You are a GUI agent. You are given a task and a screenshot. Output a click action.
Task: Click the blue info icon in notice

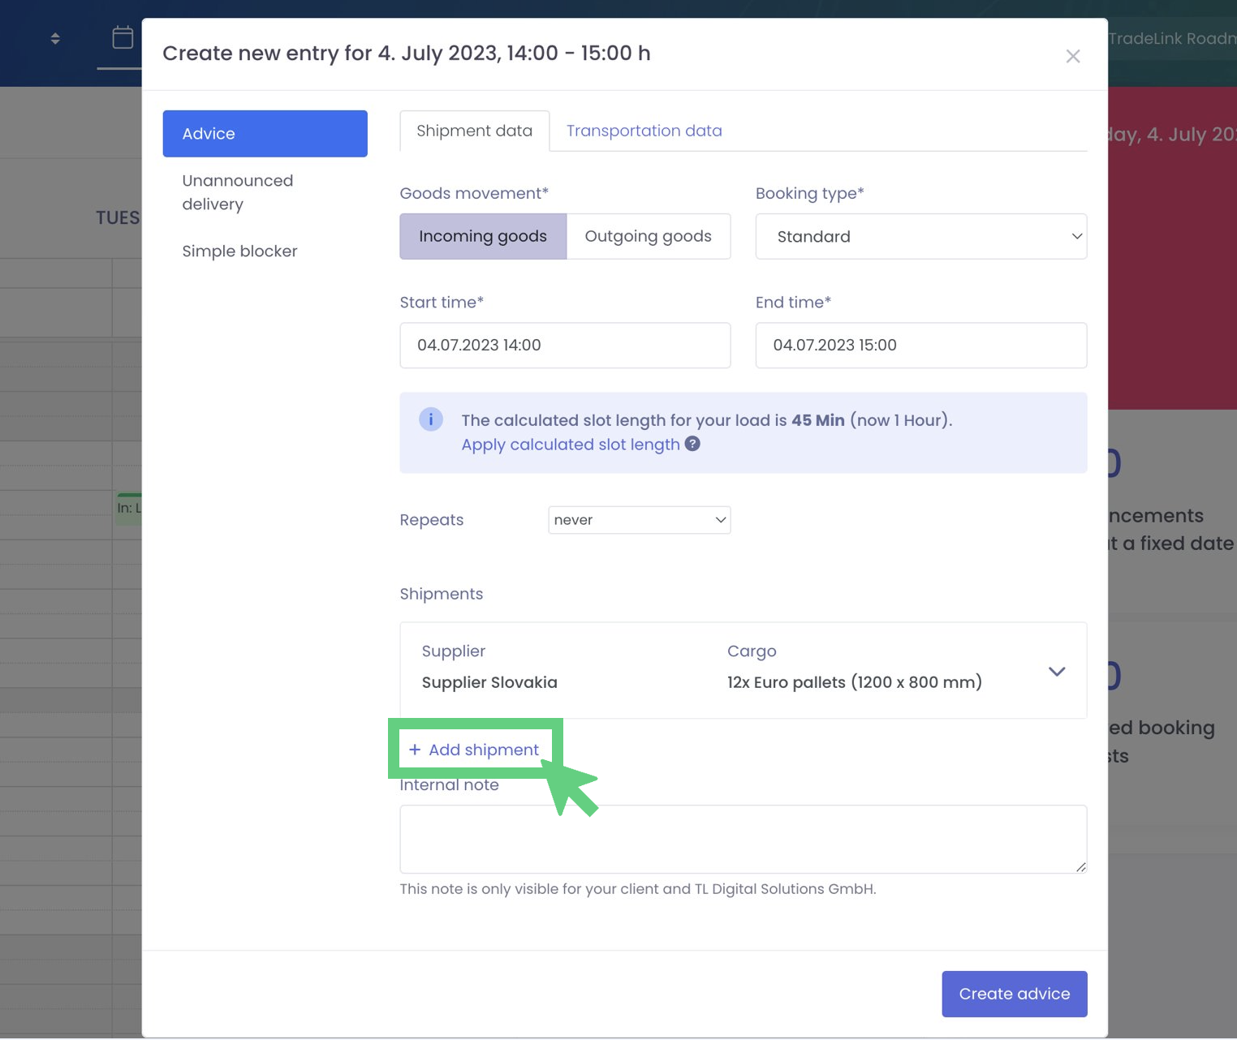coord(430,419)
